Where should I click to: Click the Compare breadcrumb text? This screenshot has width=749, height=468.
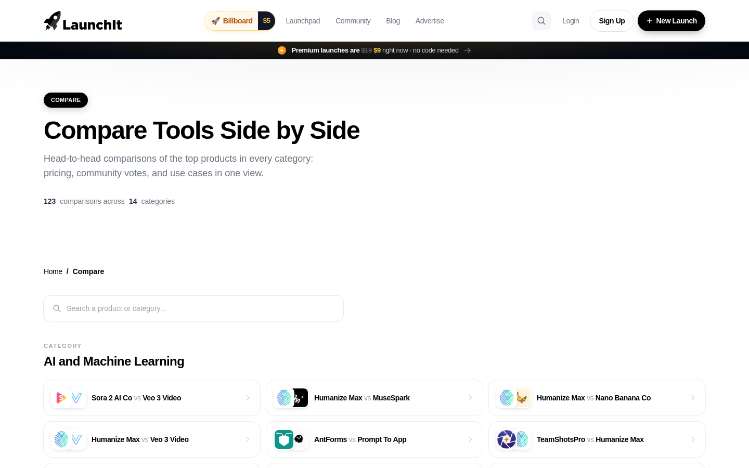click(88, 271)
